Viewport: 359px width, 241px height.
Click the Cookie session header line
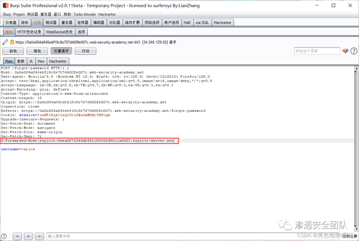click(56, 115)
